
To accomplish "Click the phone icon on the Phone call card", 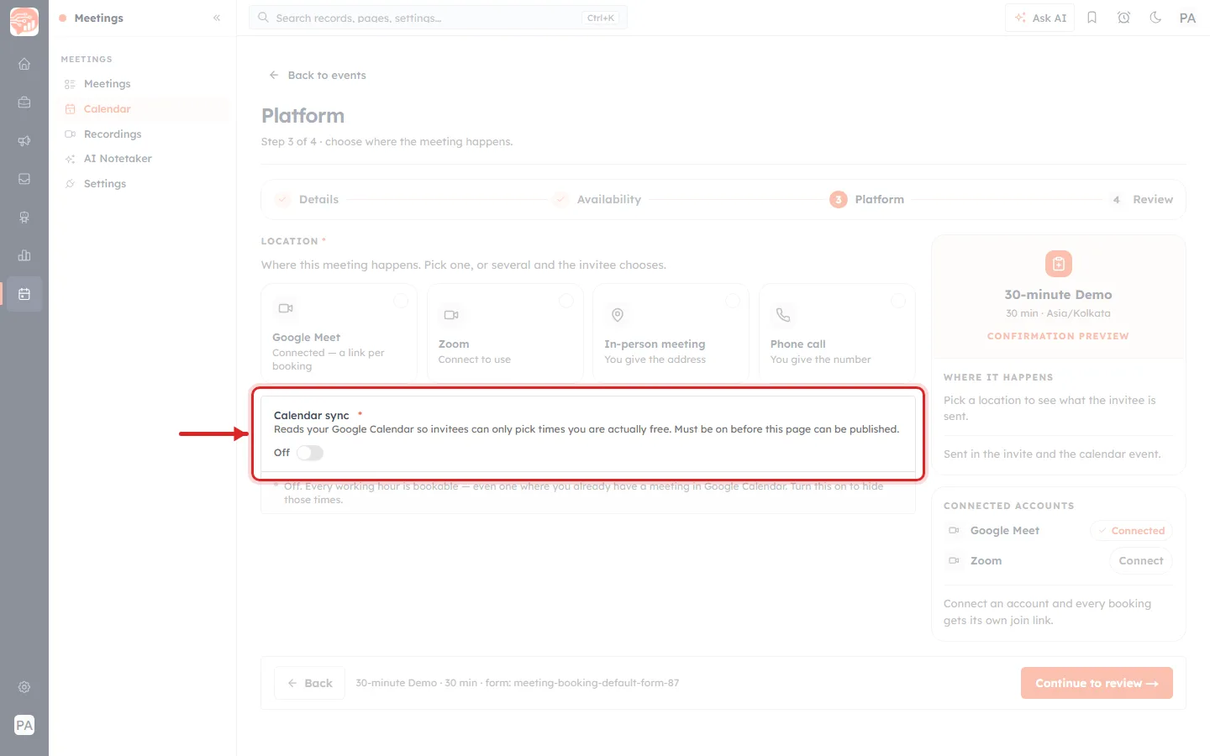I will tap(783, 315).
